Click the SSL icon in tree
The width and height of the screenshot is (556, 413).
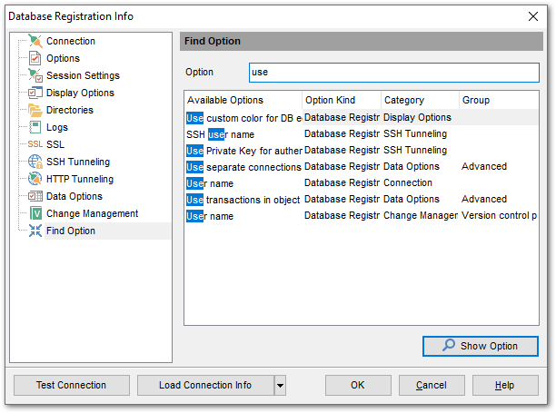click(35, 144)
